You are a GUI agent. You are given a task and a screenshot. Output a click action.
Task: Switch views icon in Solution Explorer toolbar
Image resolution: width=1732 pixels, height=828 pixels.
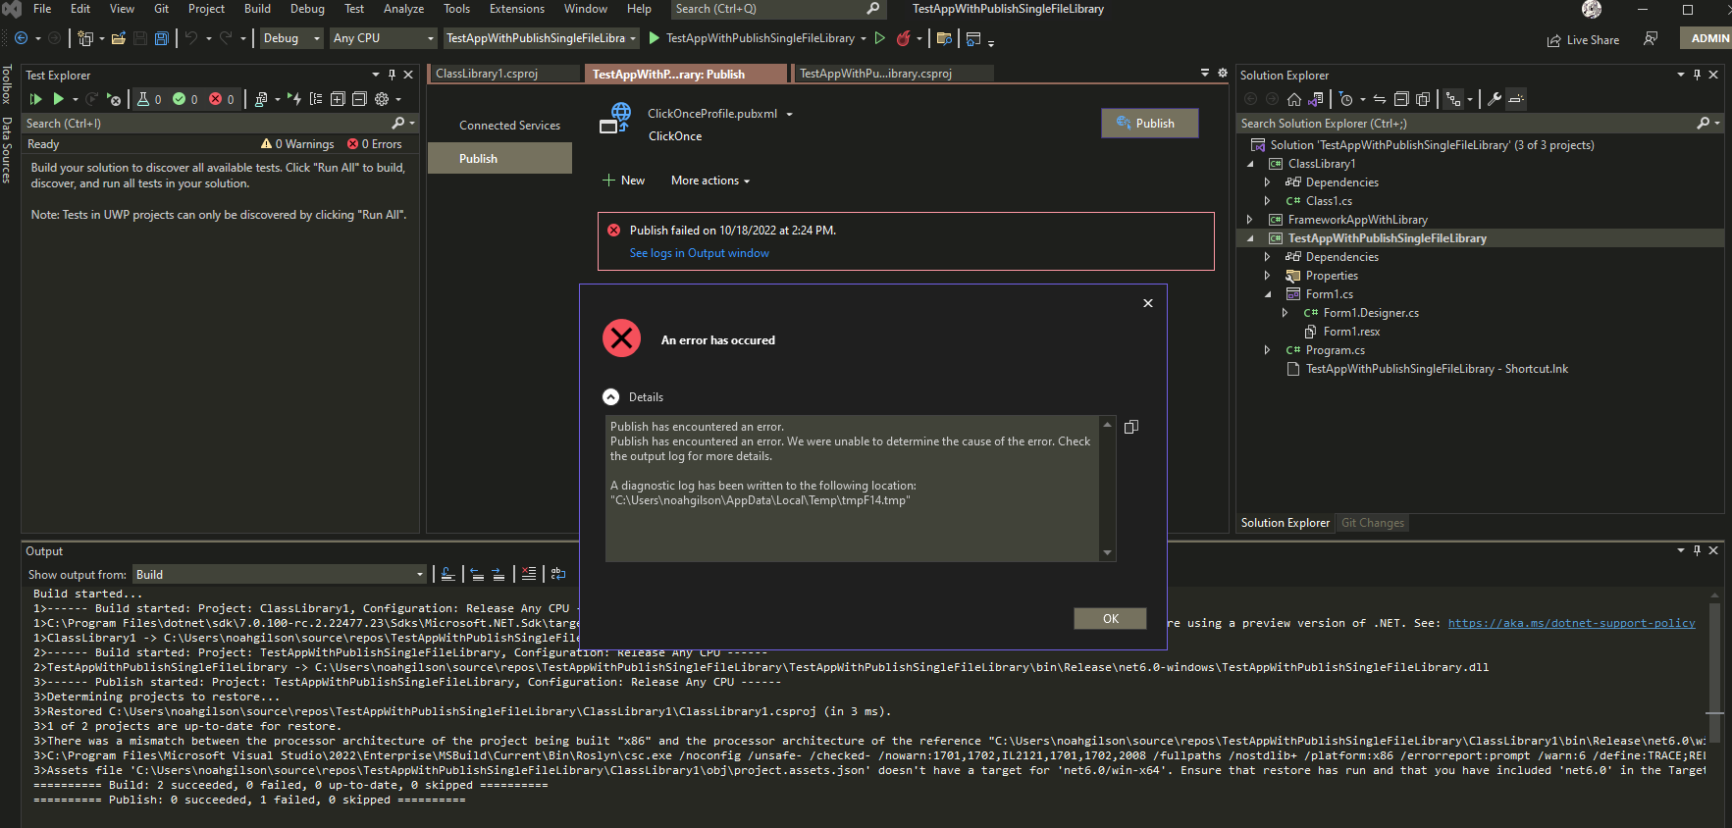(x=1317, y=99)
